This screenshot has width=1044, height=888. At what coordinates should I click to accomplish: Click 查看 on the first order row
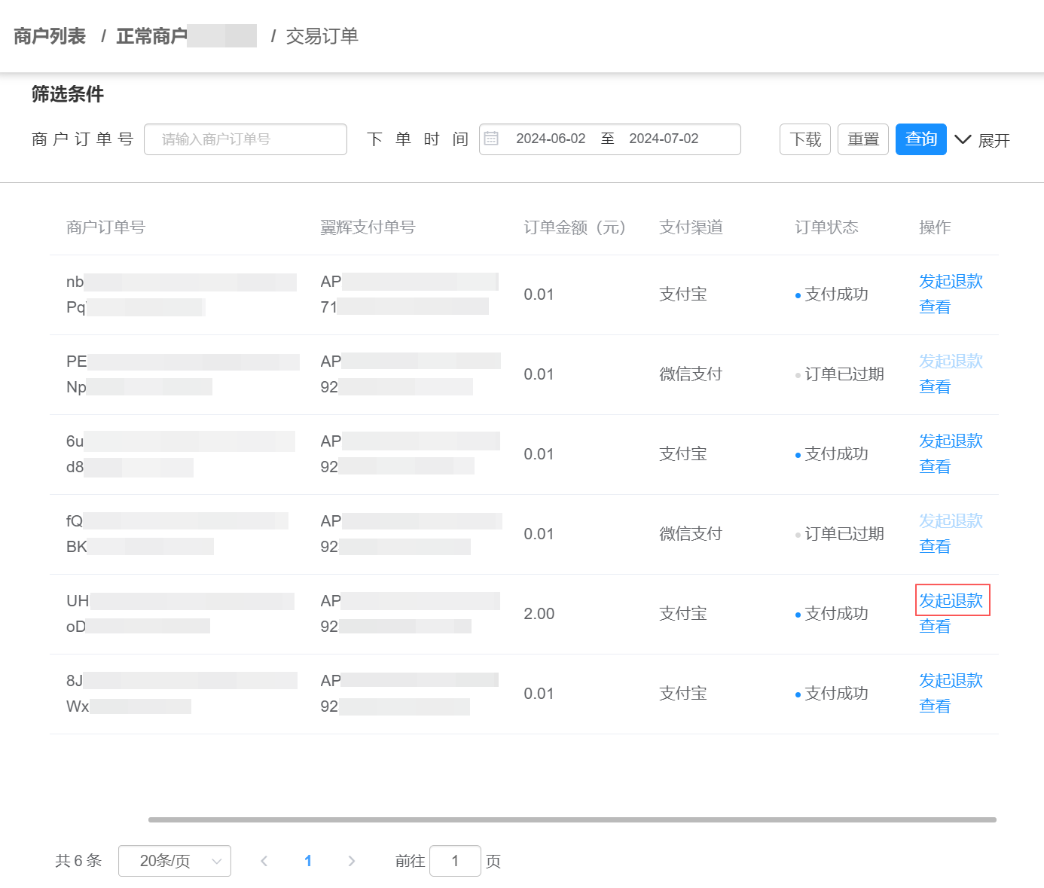(x=934, y=307)
